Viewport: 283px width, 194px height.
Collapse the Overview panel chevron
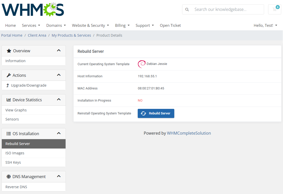[59, 51]
